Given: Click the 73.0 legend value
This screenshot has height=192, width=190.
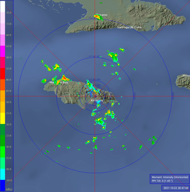Looking at the screenshot, I should [9, 24].
